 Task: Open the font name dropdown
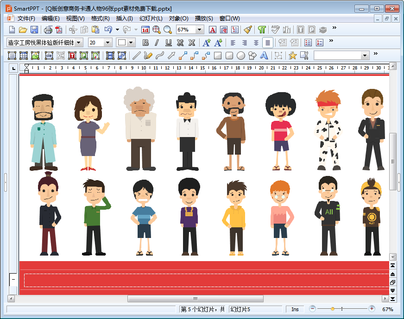(79, 43)
